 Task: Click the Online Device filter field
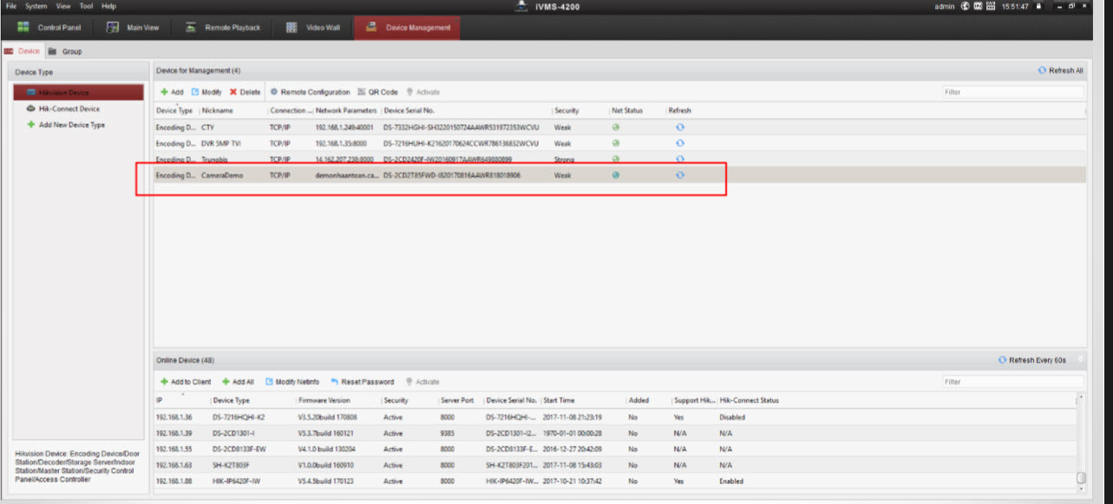tap(1012, 382)
